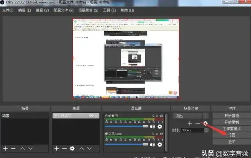This screenshot has height=158, width=251.
Task: Expand the 淡出 transition dropdown
Action: click(191, 116)
